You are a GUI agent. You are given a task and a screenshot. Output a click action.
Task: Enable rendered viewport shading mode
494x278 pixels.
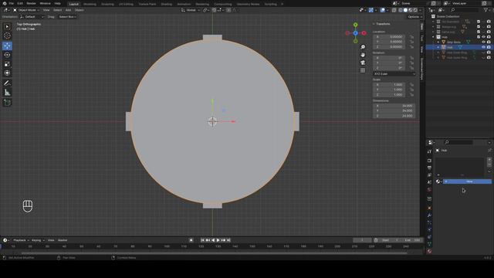(415, 10)
